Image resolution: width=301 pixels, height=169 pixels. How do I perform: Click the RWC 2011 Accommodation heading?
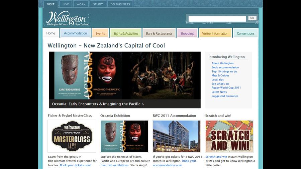coord(175,116)
